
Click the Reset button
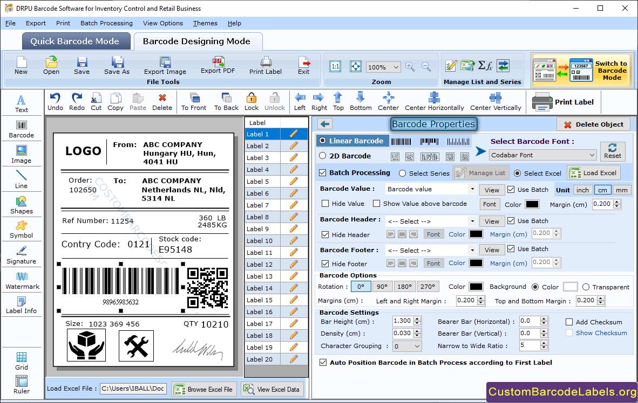(613, 151)
